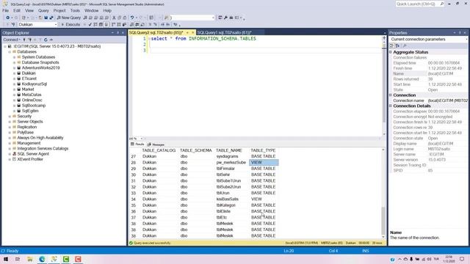Select the KodluyoruzSql database
The width and height of the screenshot is (470, 264).
[x=35, y=84]
